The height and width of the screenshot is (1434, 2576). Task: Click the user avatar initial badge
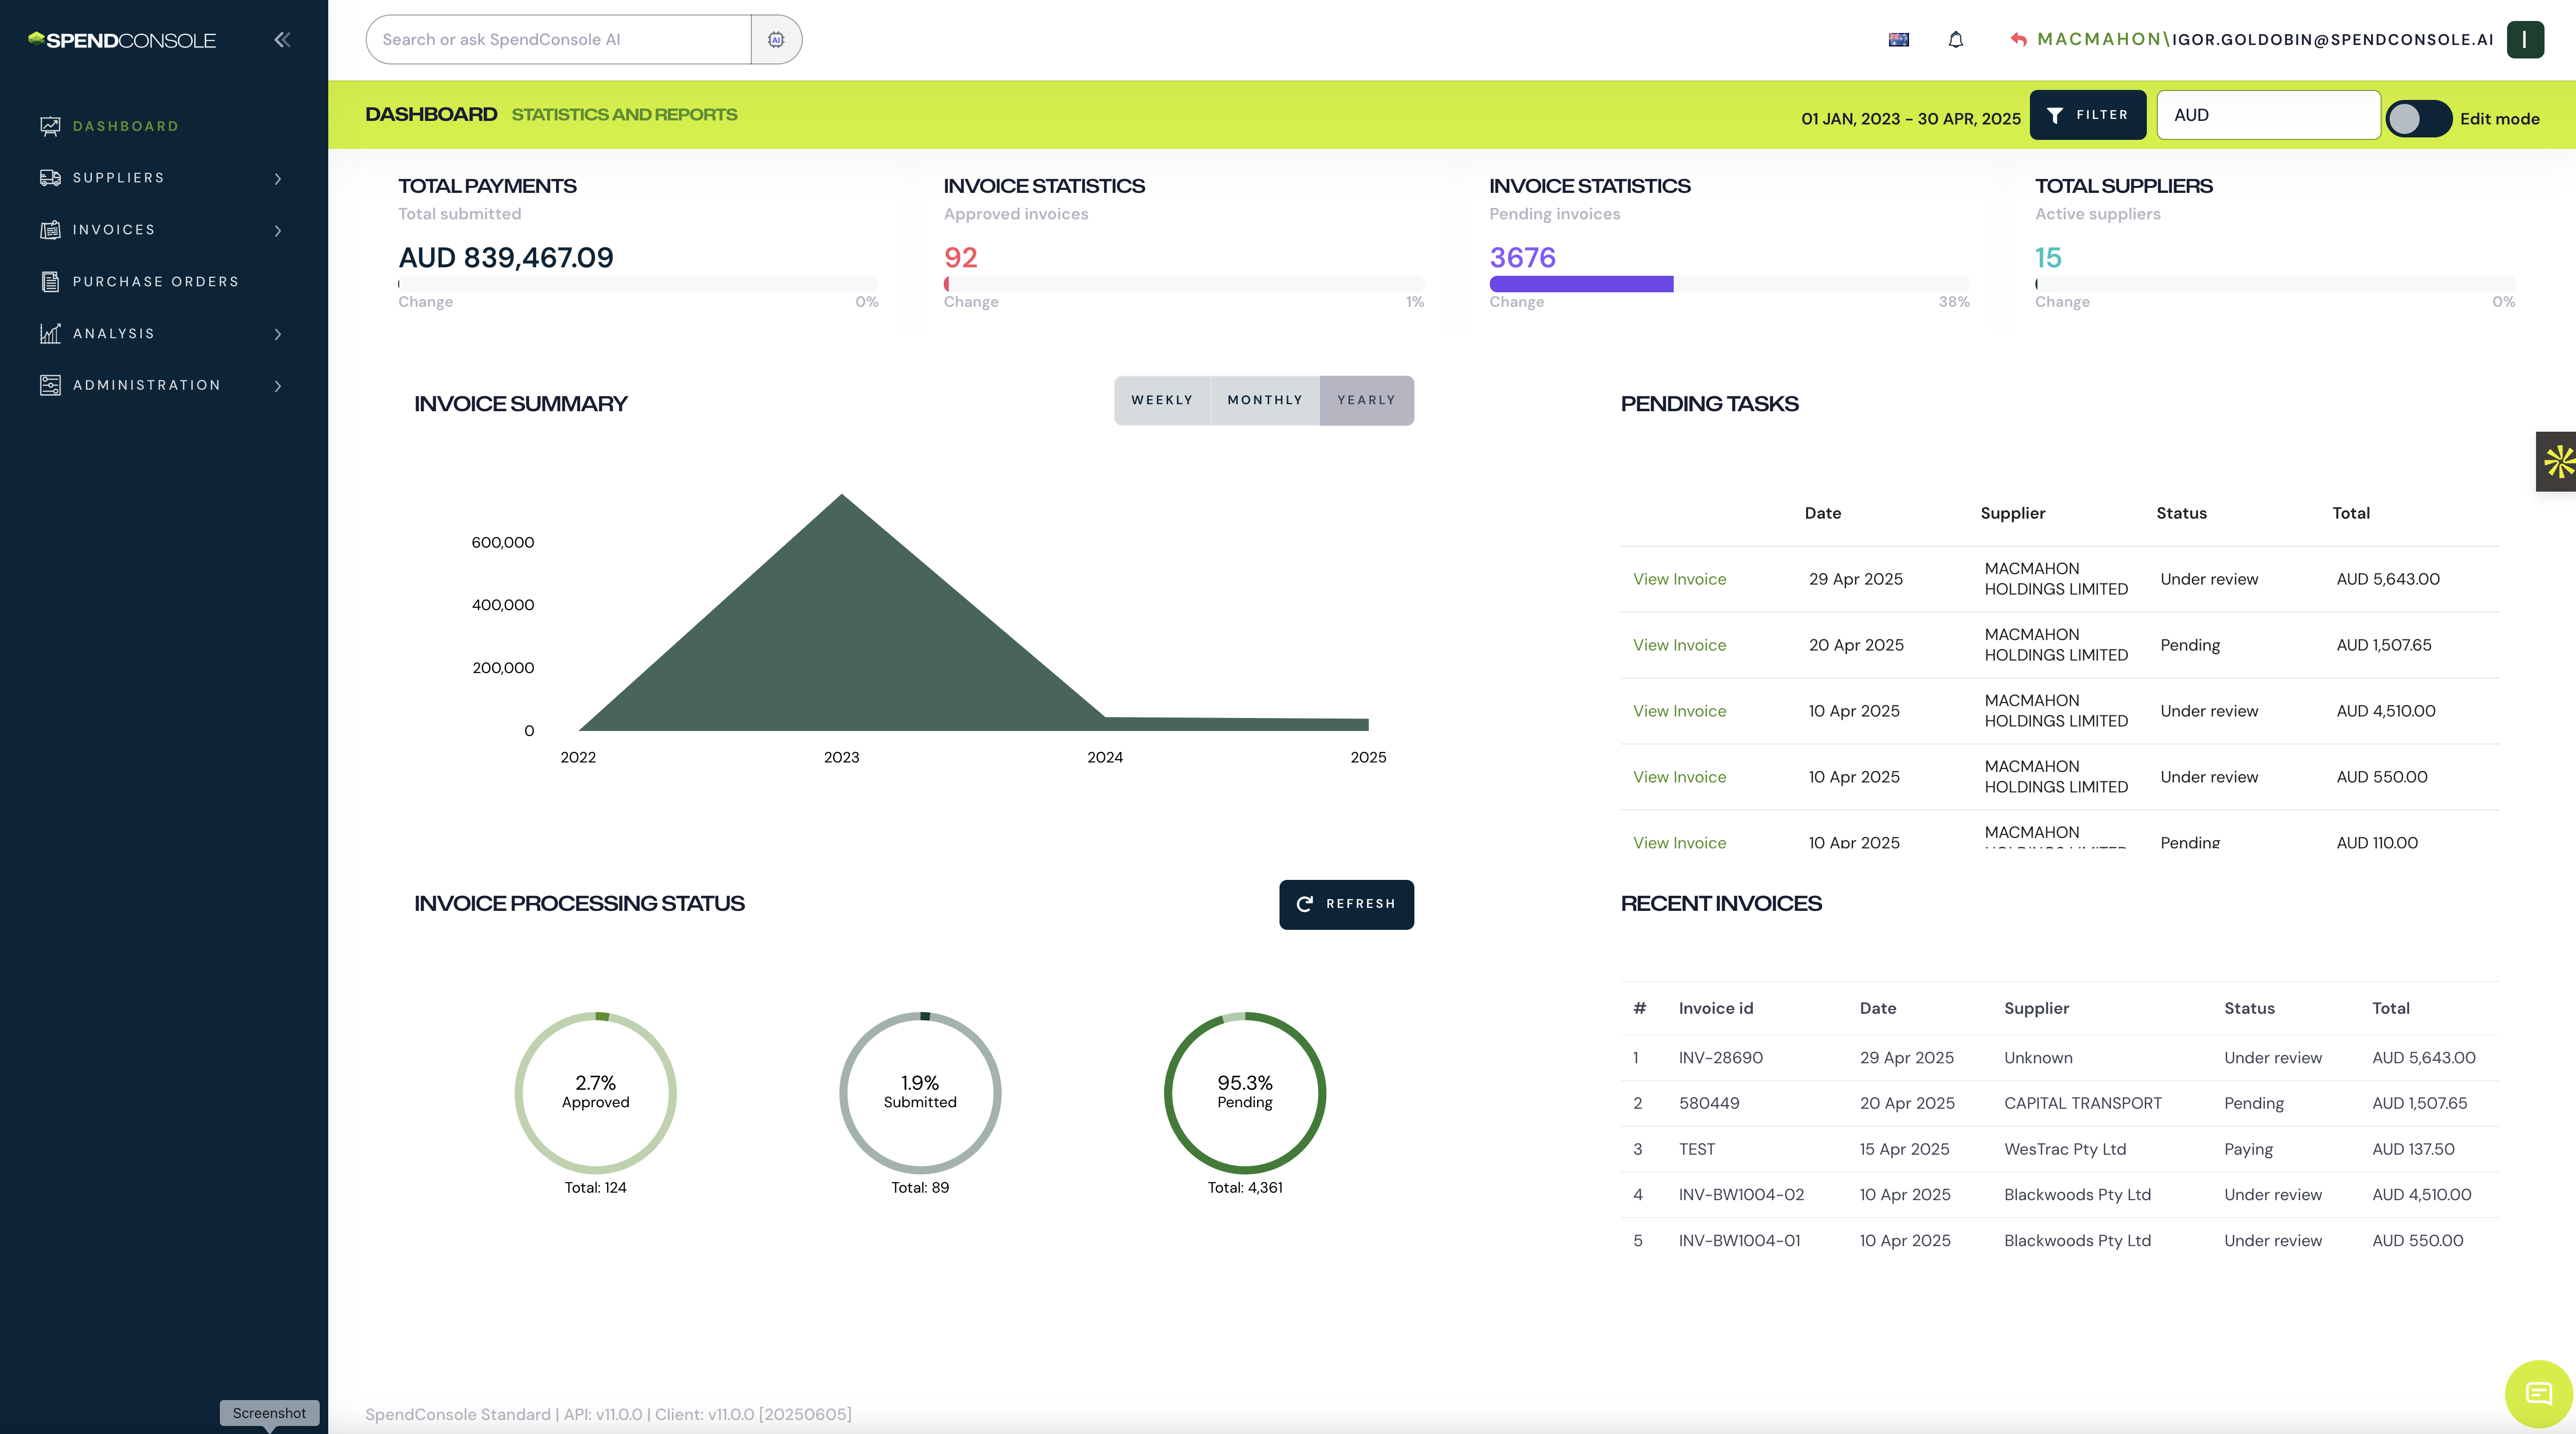(x=2524, y=40)
